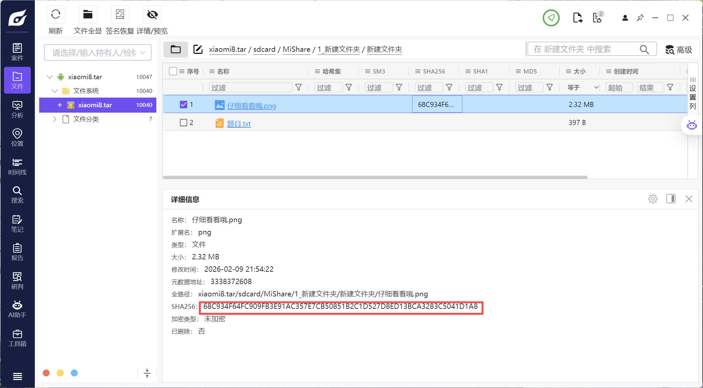Open the 工具箱 toolbox in sidebar
The height and width of the screenshot is (388, 703).
17,338
